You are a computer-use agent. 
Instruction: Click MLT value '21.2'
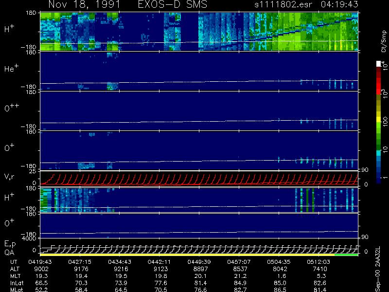click(x=241, y=276)
